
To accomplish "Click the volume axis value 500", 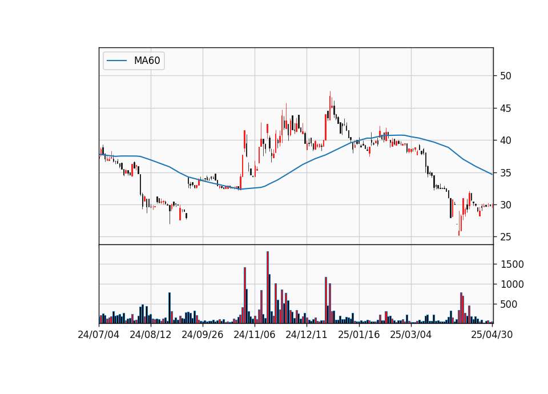I will coord(509,304).
